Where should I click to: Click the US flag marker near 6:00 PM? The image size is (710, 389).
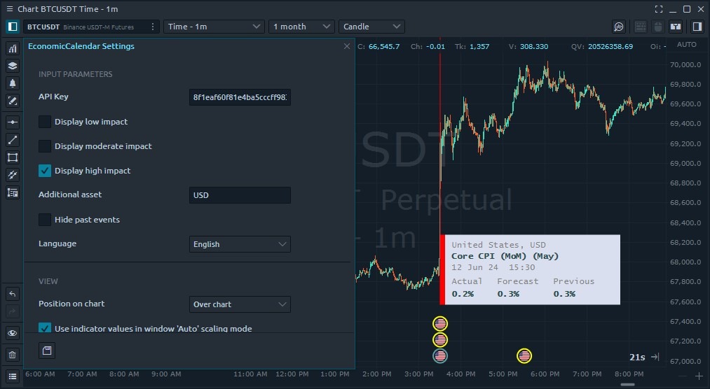tap(524, 356)
